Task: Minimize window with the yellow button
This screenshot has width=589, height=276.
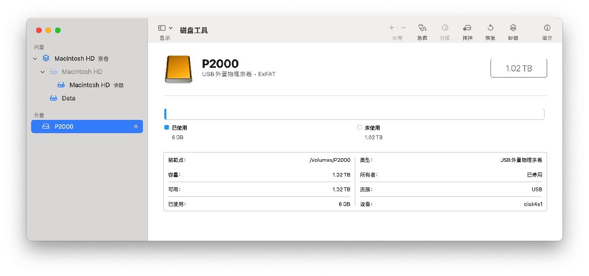Action: [x=48, y=31]
